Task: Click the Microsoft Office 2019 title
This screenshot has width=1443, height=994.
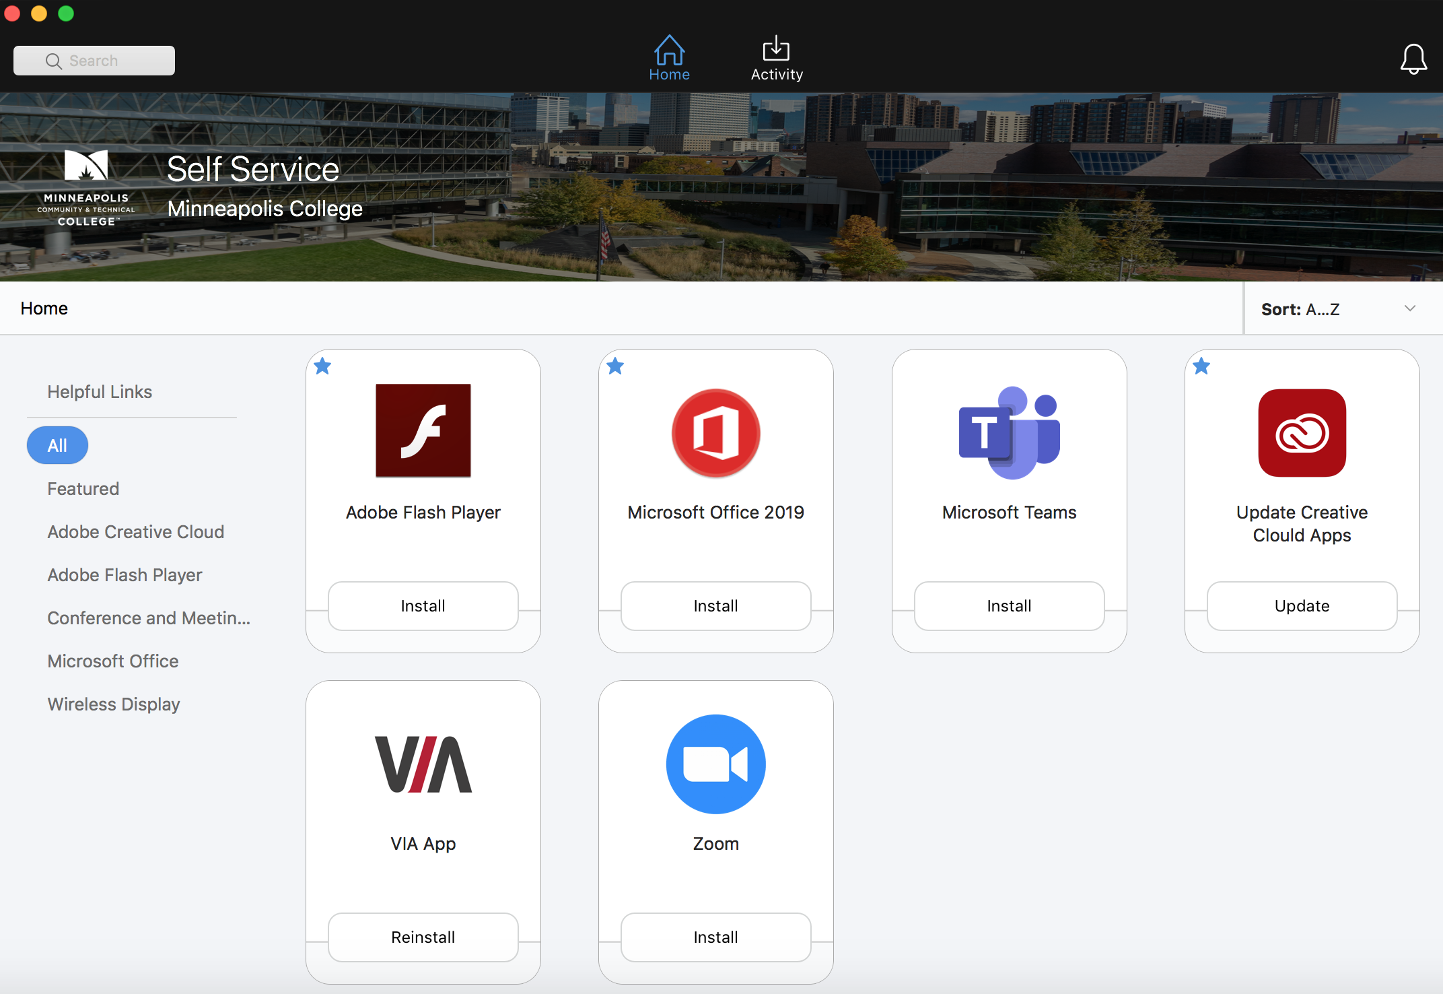Action: point(716,512)
